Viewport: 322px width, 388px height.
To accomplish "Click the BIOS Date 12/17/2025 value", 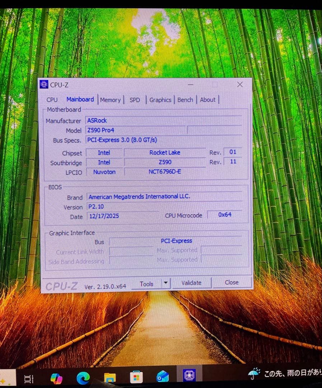I will tap(123, 216).
